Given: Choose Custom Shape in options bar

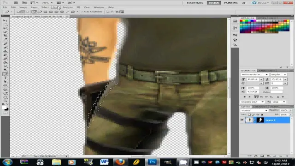Looking at the screenshot, I should (73, 12).
